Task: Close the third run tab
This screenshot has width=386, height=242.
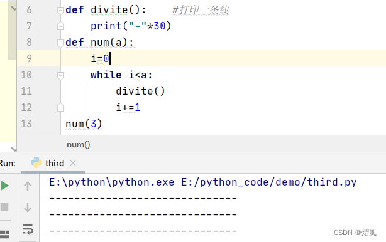Action: click(73, 163)
